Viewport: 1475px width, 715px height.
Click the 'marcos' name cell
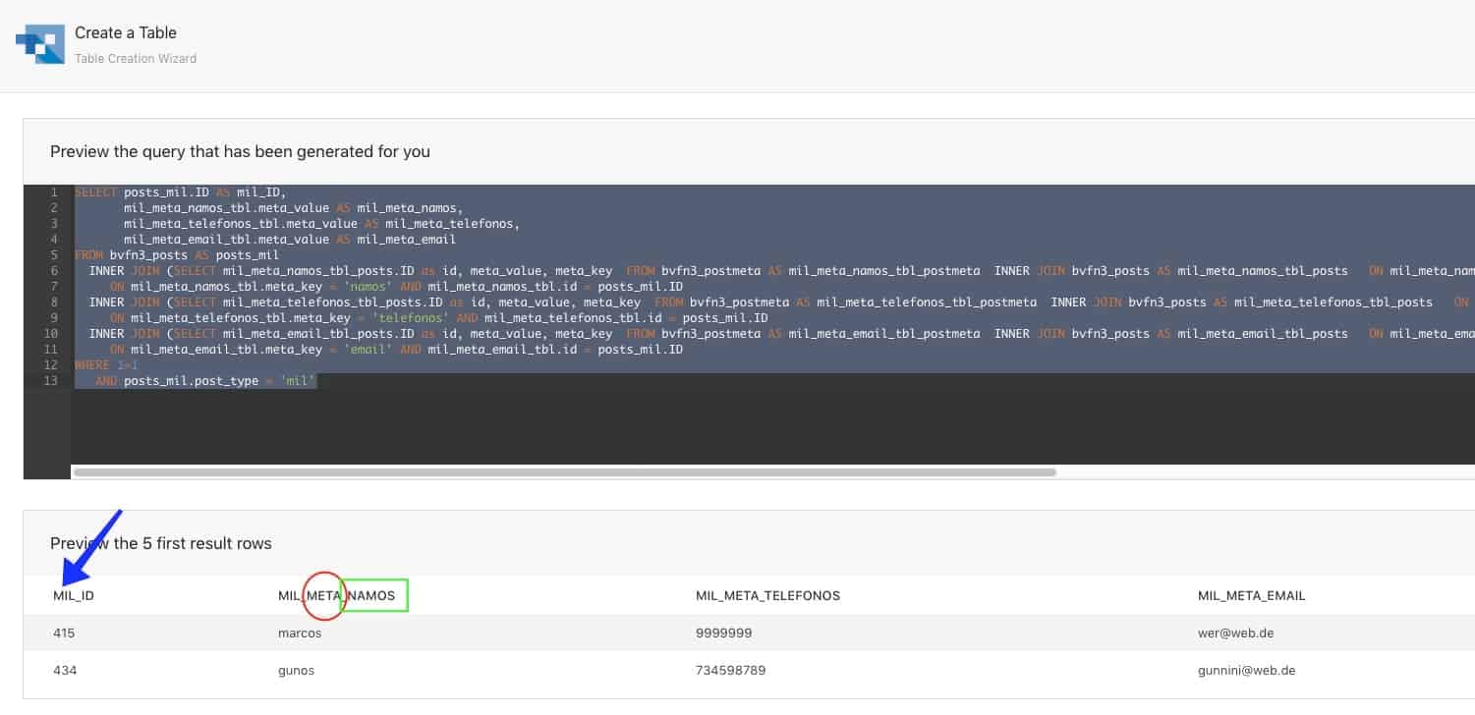coord(300,633)
